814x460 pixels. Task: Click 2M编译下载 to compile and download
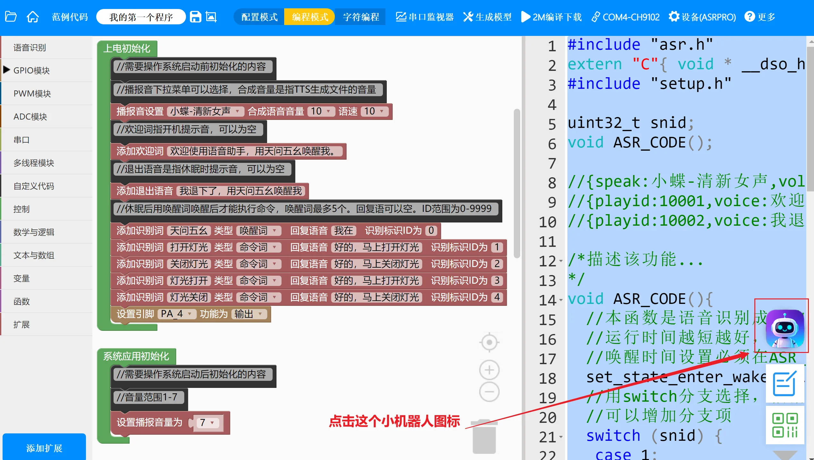tap(551, 17)
